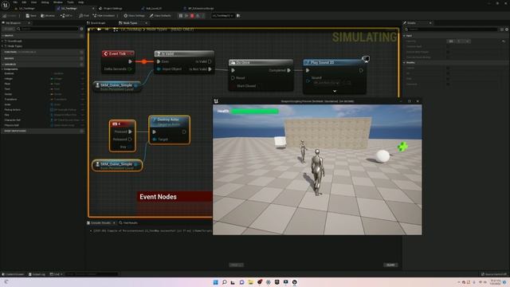This screenshot has height=287, width=510.
Task: Switch to the Project Settings tab
Action: coord(111,9)
